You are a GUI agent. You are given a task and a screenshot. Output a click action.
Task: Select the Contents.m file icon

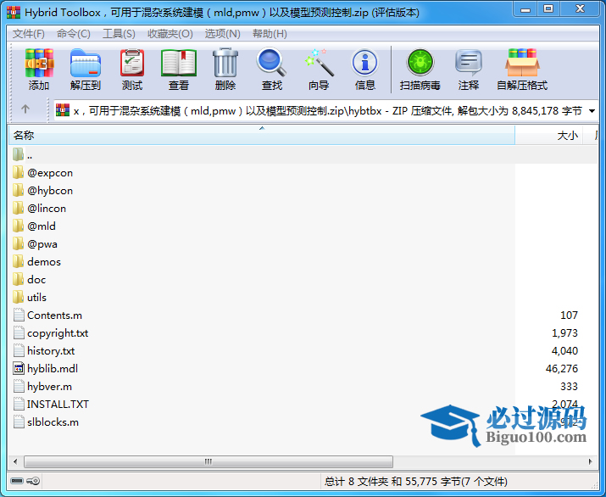pos(19,315)
